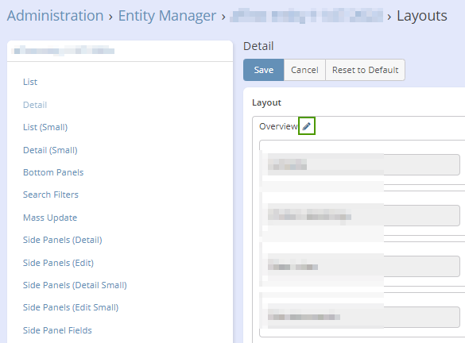
Task: Open Side Panels (Edit Small) layout
Action: tap(71, 307)
